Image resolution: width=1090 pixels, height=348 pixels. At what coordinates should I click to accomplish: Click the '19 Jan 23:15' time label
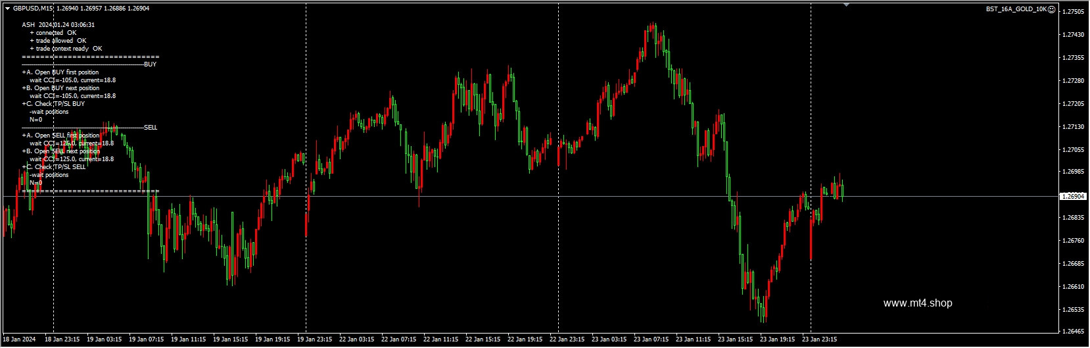click(x=315, y=340)
